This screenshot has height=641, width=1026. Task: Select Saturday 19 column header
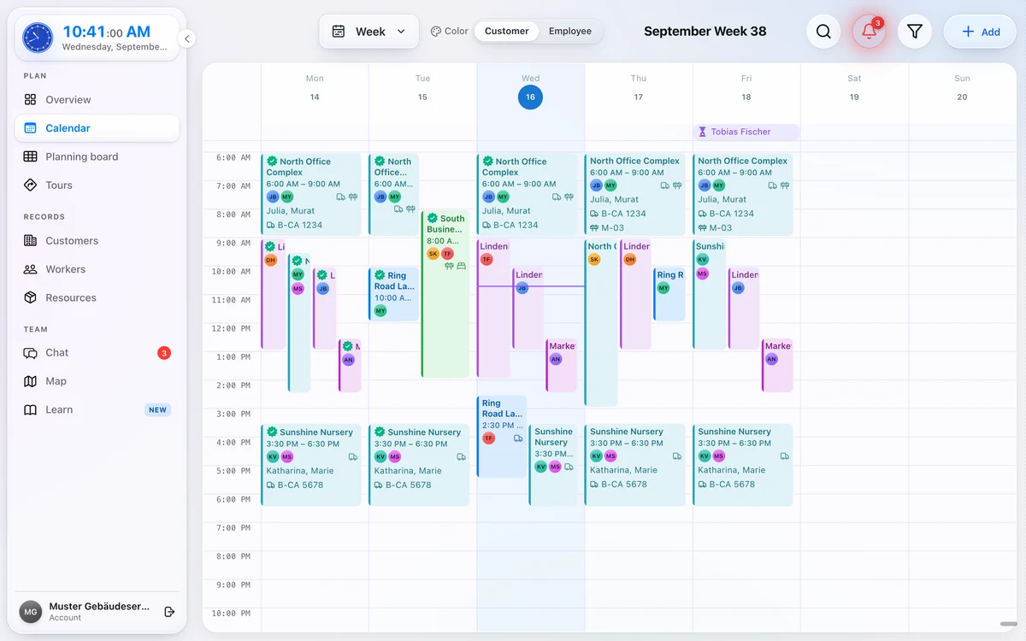[854, 88]
